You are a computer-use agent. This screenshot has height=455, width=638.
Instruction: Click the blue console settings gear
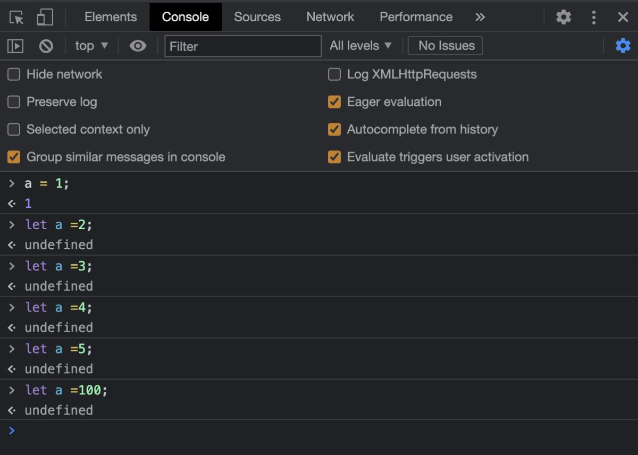623,46
